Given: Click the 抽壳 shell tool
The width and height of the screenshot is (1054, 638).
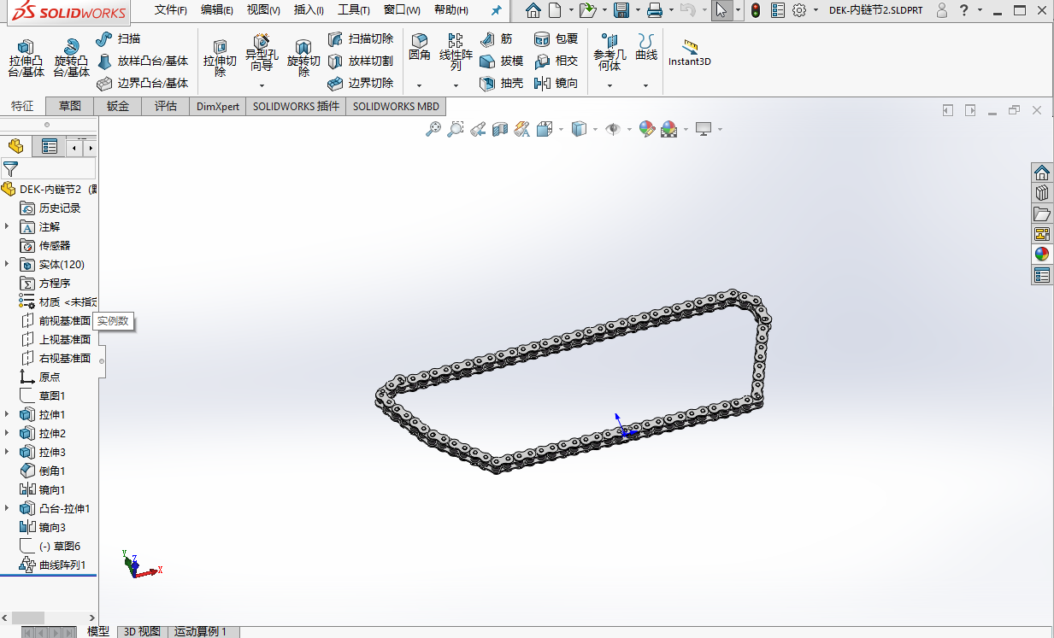Looking at the screenshot, I should pos(501,84).
